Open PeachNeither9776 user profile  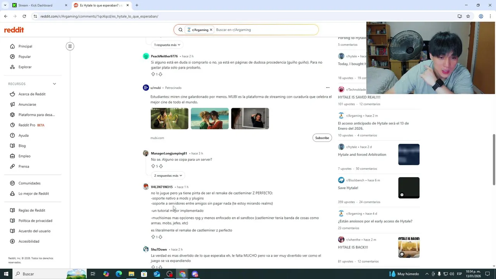pos(164,56)
